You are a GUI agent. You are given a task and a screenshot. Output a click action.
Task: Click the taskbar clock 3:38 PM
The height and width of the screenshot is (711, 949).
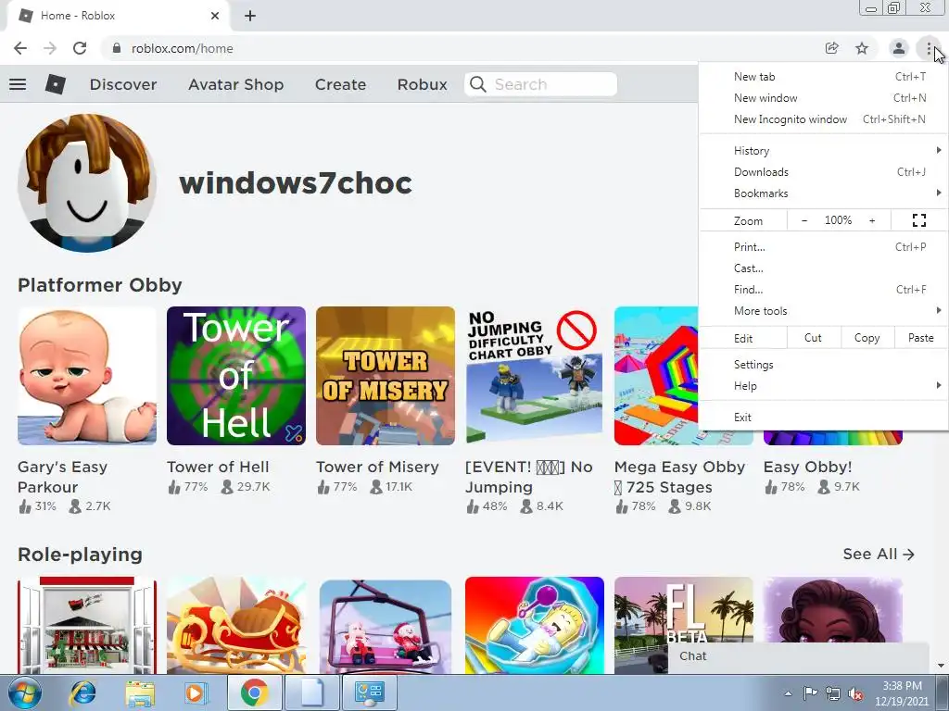click(902, 686)
